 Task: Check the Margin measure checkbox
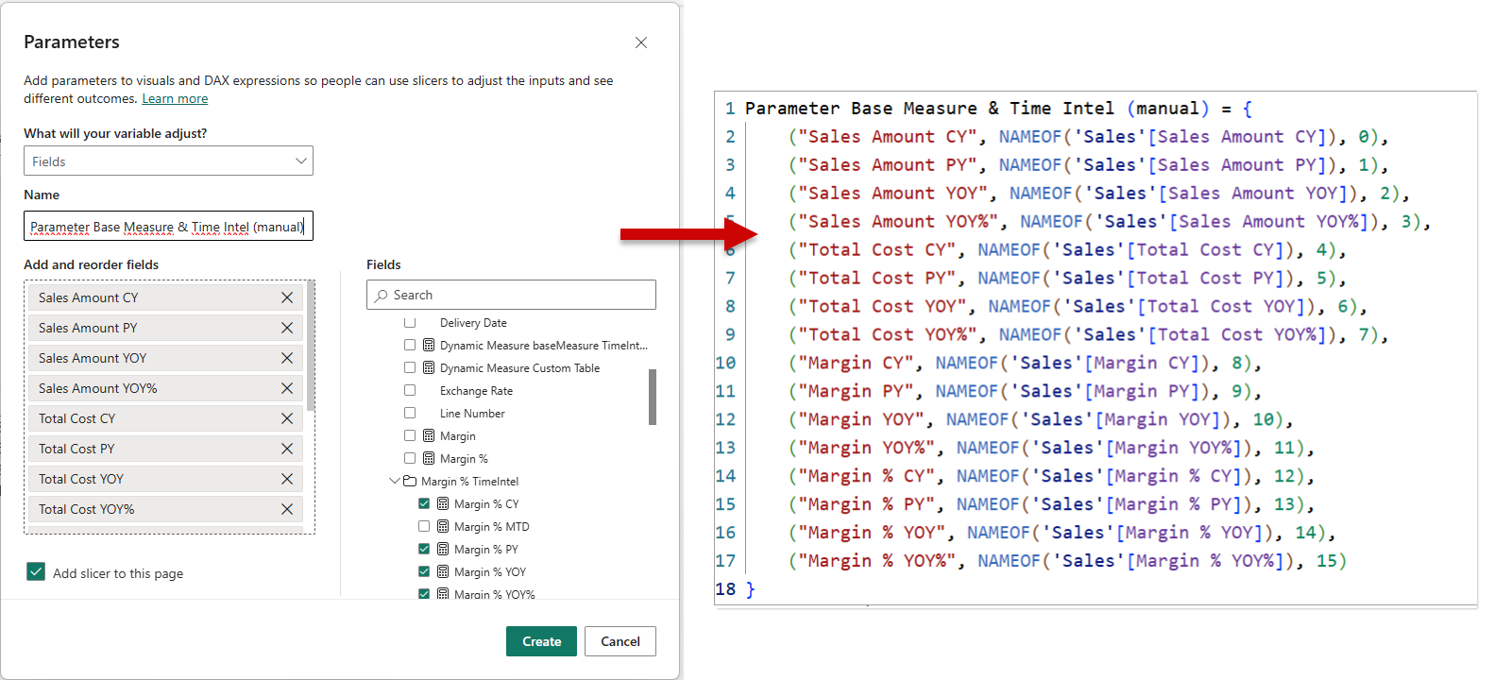(410, 436)
